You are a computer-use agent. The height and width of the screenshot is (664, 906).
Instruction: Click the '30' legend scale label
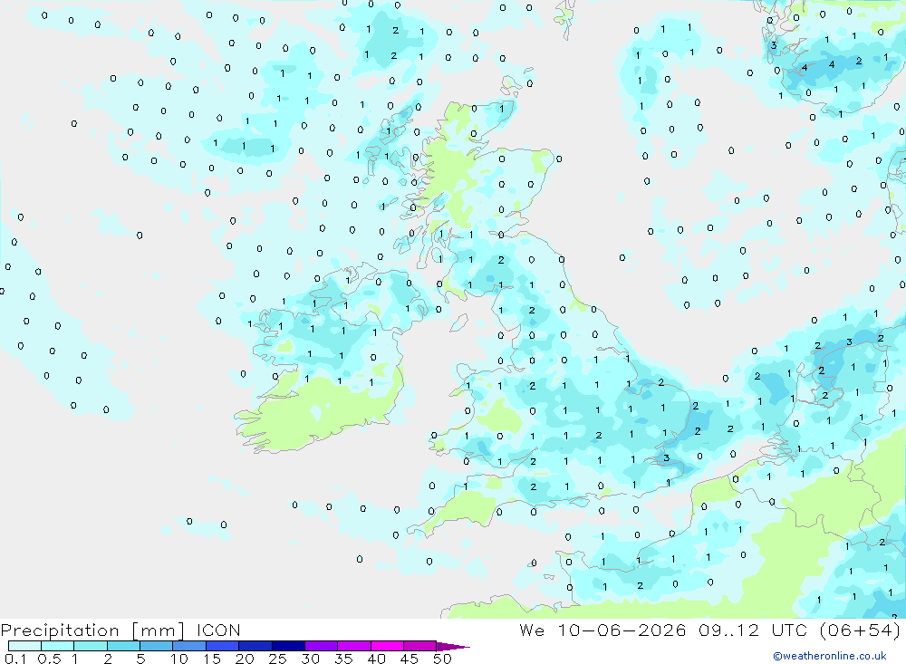coord(311,659)
